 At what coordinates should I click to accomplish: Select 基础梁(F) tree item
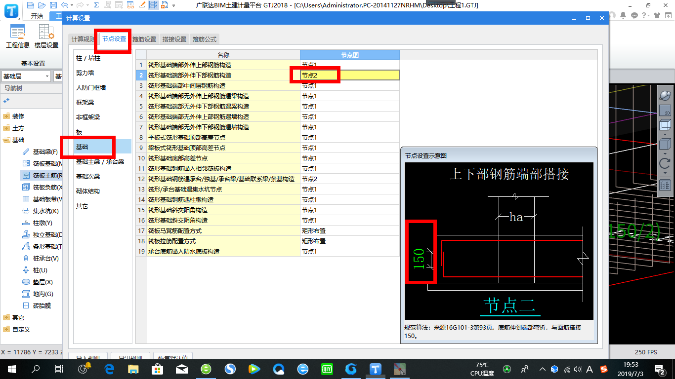(42, 152)
